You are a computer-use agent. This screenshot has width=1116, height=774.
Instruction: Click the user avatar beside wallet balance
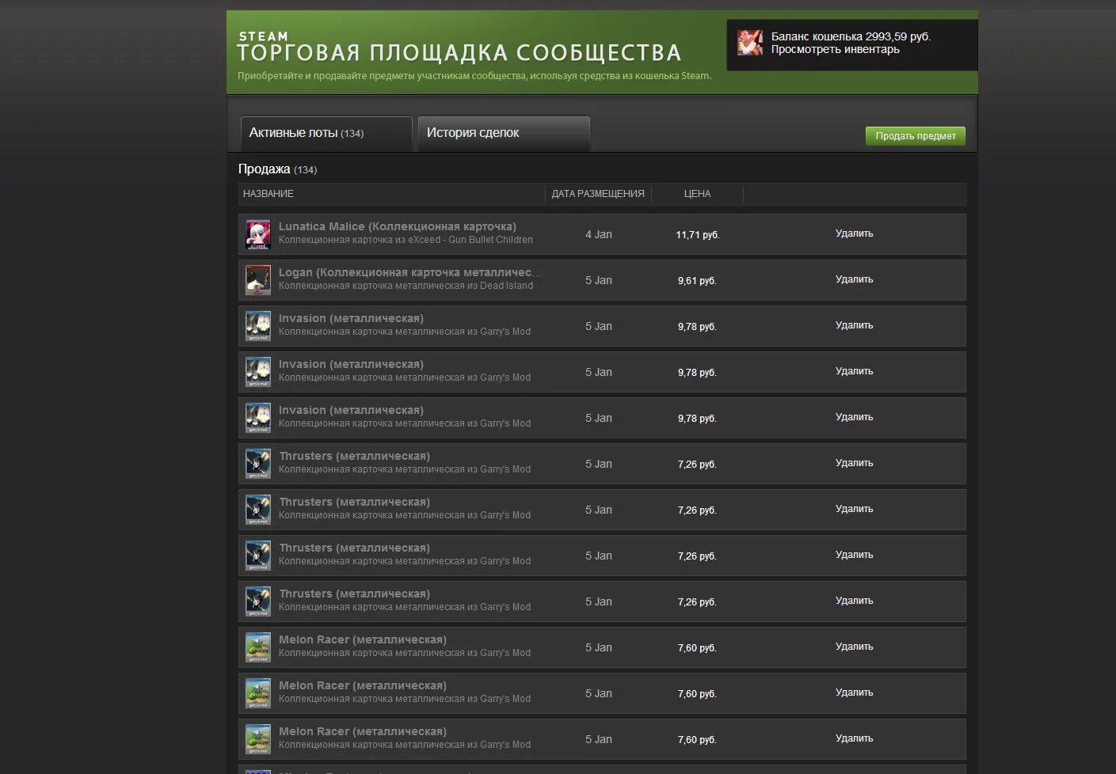tap(749, 43)
